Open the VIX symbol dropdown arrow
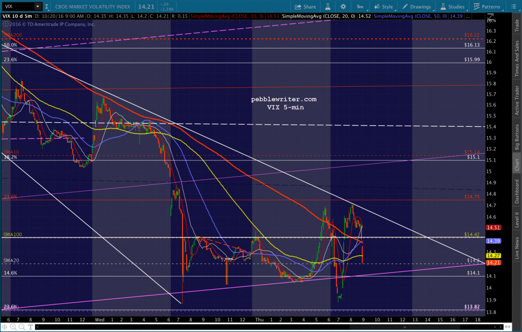 (38, 6)
